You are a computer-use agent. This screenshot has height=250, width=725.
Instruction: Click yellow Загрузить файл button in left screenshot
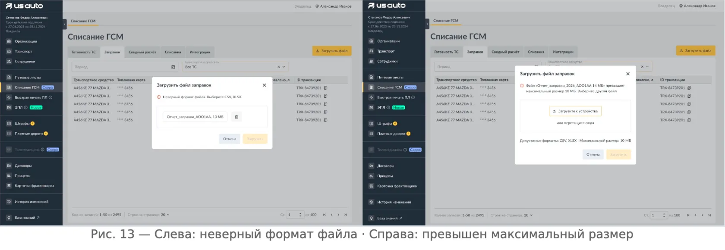click(332, 51)
